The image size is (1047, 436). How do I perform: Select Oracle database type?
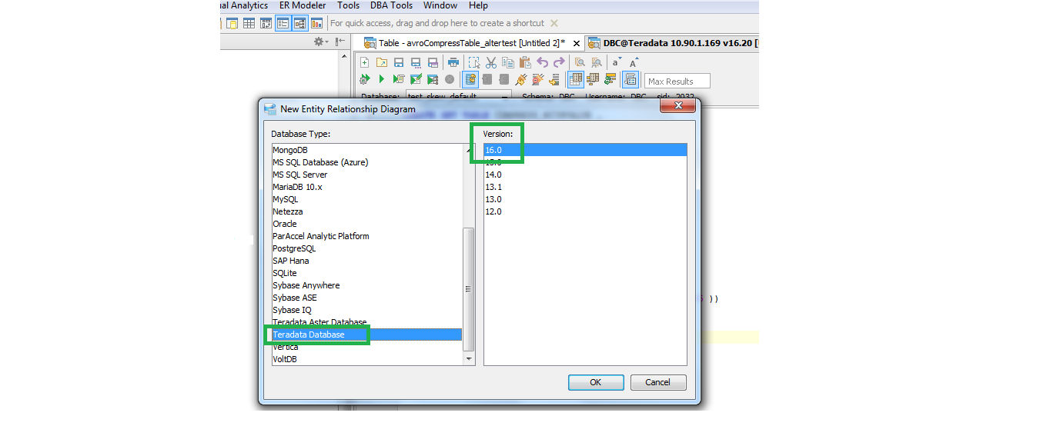click(x=367, y=224)
